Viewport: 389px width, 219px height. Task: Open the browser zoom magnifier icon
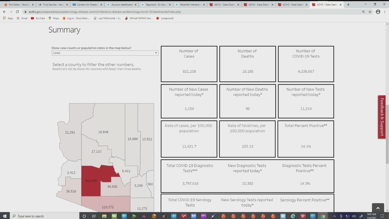[x=363, y=12]
